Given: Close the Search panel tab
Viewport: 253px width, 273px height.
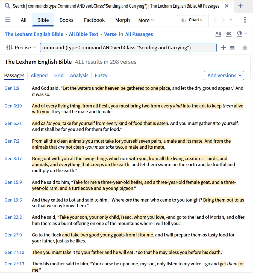Looking at the screenshot, I should [x=226, y=6].
